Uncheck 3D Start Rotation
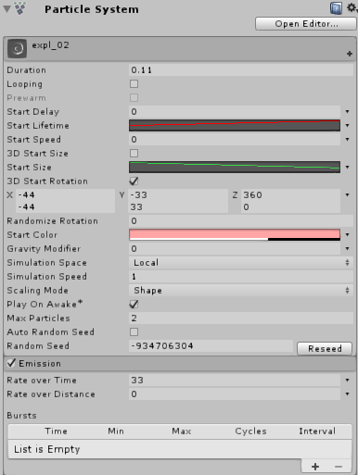Image resolution: width=358 pixels, height=475 pixels. pyautogui.click(x=134, y=181)
